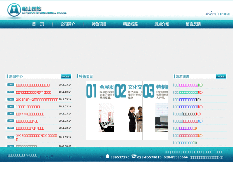Click the telephone icon in footer
Image resolution: width=233 pixels, height=175 pixels.
point(134,156)
